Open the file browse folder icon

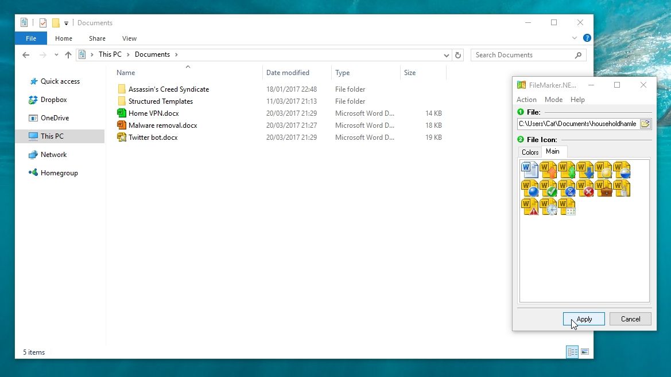[x=645, y=123]
